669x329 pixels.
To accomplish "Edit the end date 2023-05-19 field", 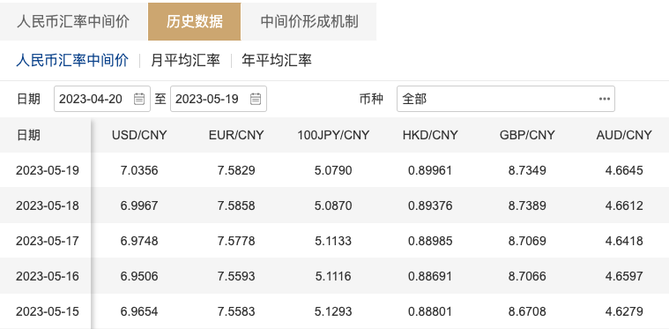I will tap(219, 99).
